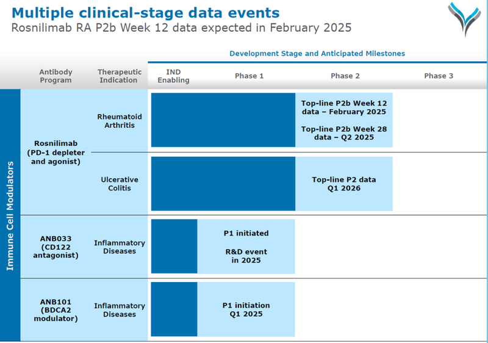
Task: Click the Immune Cell Modulators vertical sidebar label
Action: click(x=10, y=215)
